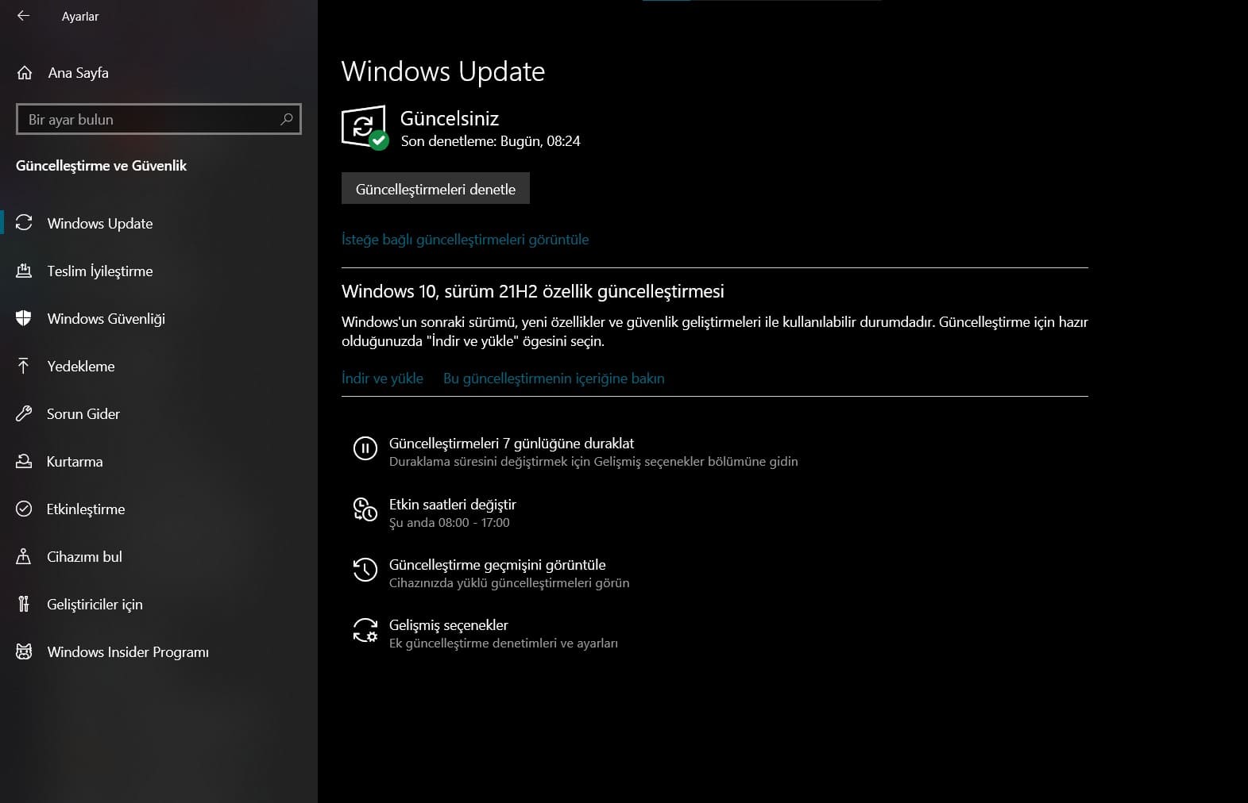
Task: Click the Windows Update page heading
Action: pyautogui.click(x=443, y=71)
